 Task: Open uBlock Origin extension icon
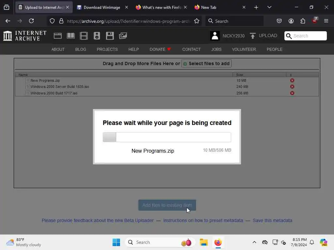coord(315,21)
